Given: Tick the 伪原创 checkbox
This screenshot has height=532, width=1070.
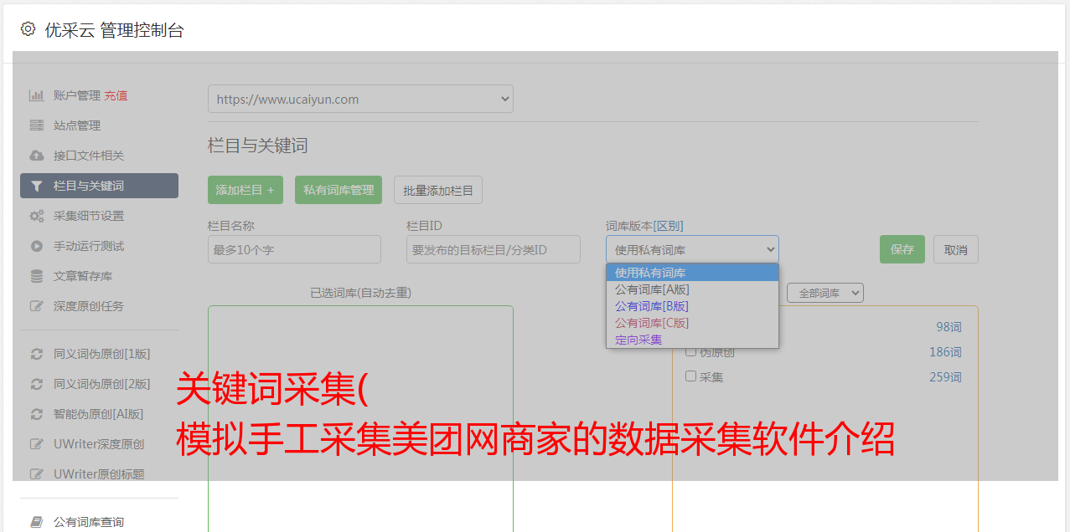Looking at the screenshot, I should pyautogui.click(x=691, y=351).
